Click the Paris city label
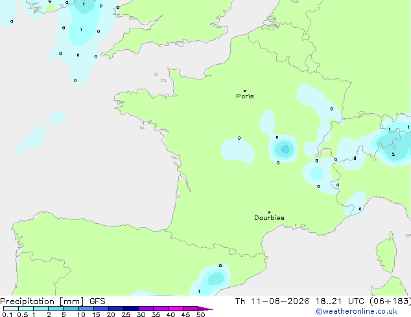 (x=245, y=96)
